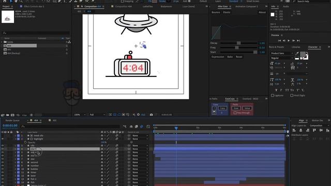Apply All Caps in Character panel

click(x=287, y=90)
